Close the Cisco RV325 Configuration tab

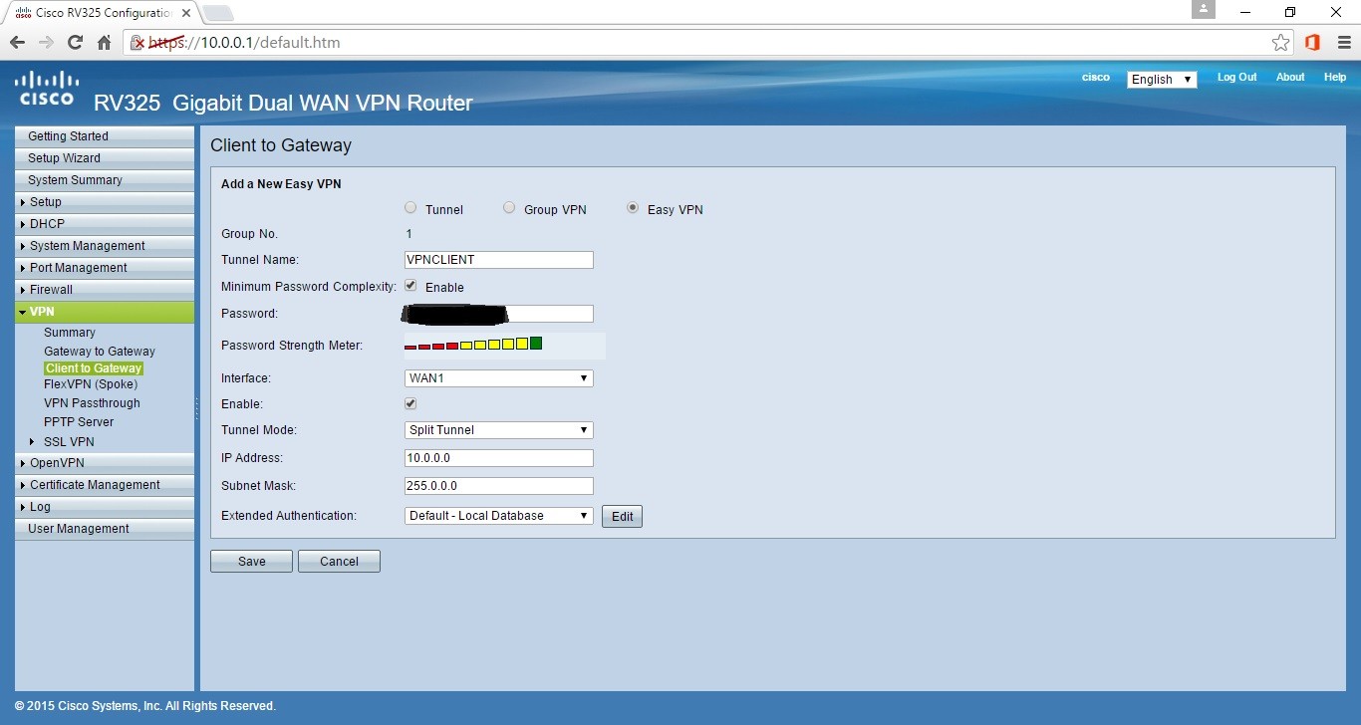click(185, 13)
